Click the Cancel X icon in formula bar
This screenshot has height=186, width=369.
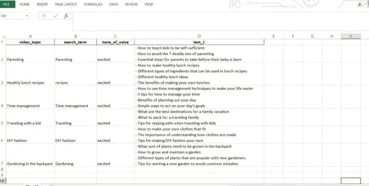(x=45, y=16)
